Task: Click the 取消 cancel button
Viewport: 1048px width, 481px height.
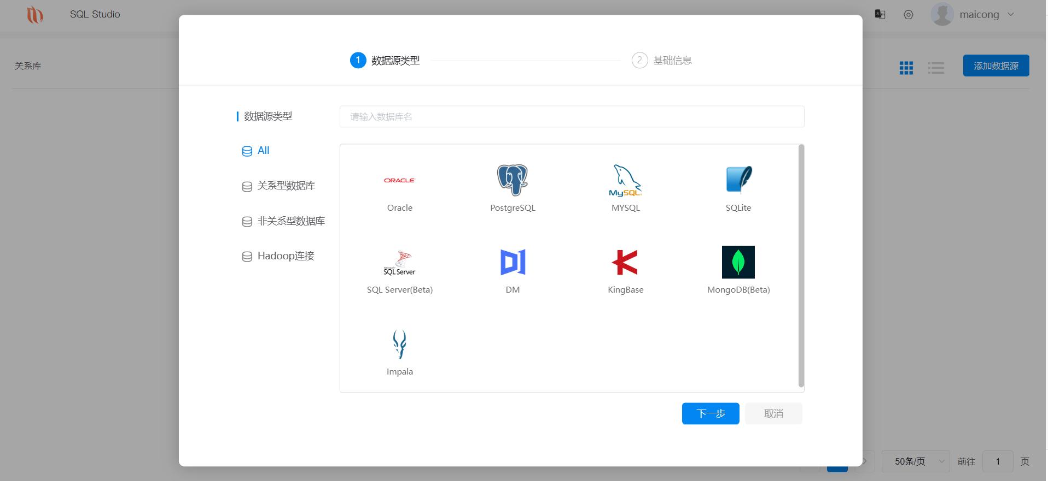Action: (773, 414)
